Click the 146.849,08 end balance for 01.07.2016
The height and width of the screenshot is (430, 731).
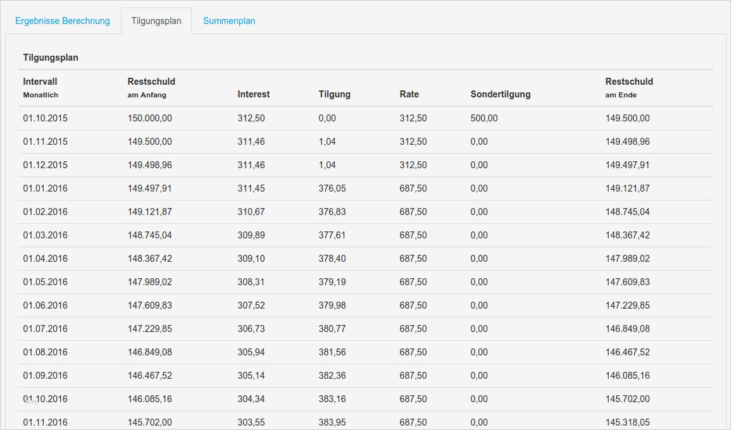627,329
